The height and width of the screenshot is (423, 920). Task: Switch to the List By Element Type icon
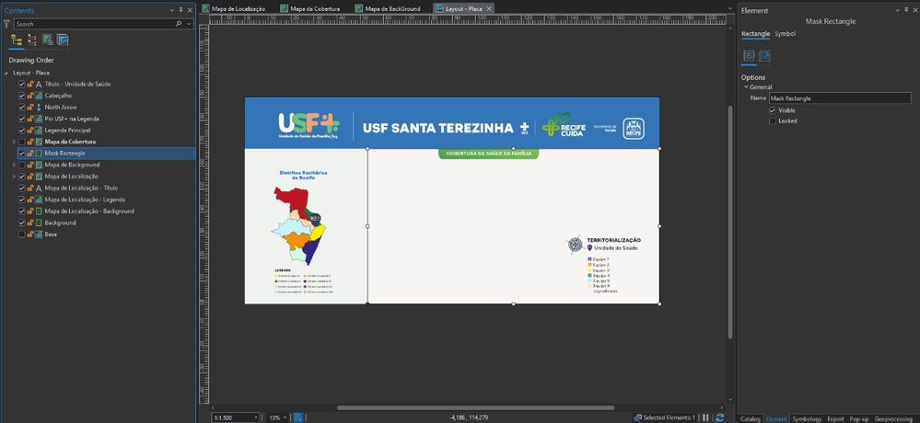31,40
